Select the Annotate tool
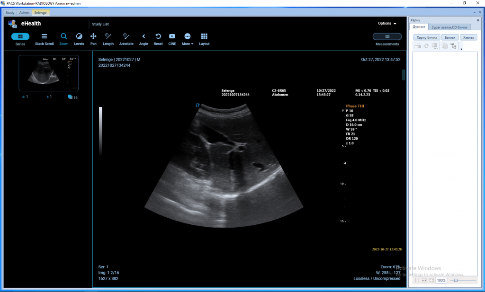Image resolution: width=485 pixels, height=292 pixels. (x=126, y=39)
